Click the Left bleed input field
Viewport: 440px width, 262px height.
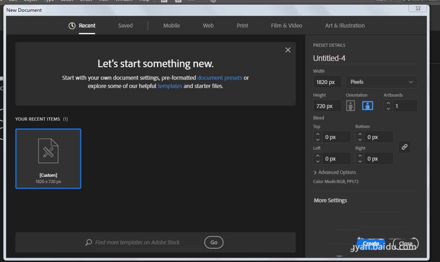336,159
